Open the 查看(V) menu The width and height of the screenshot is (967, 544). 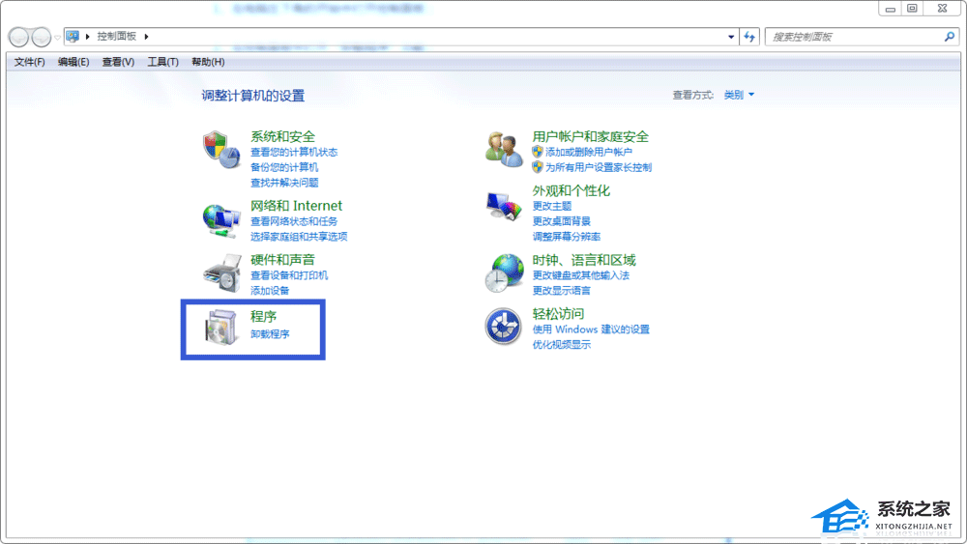(118, 62)
